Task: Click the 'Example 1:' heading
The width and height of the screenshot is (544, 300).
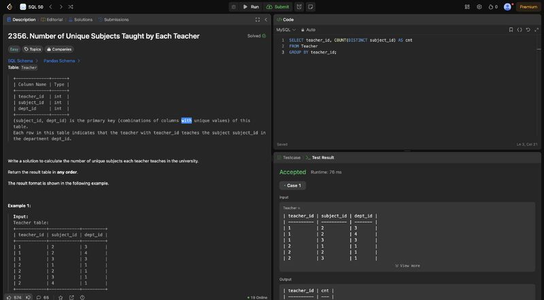Action: [x=20, y=206]
